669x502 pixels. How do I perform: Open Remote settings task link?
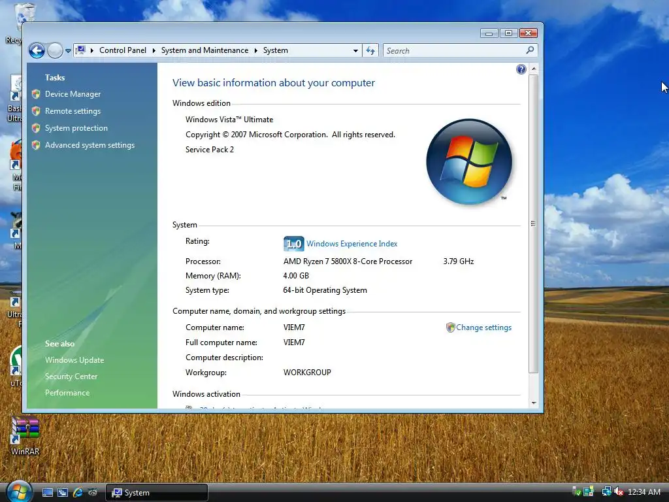pyautogui.click(x=73, y=111)
